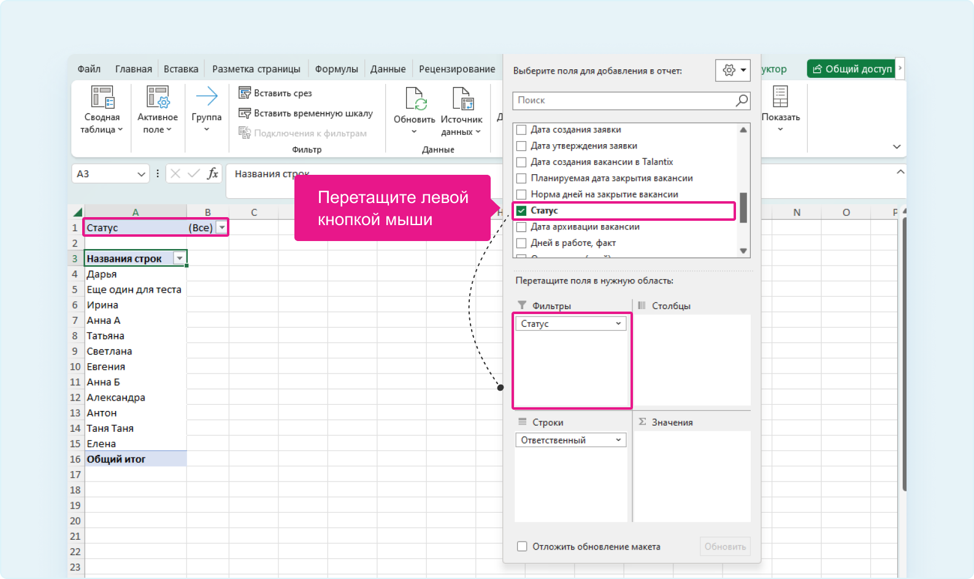
Task: Check the Дата создания заявки checkbox
Action: [x=521, y=130]
